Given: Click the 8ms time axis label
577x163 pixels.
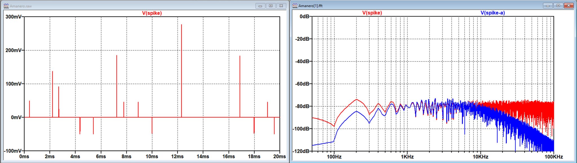Looking at the screenshot, I should [126, 157].
